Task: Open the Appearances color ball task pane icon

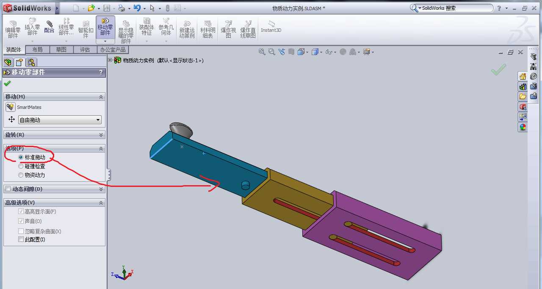Action: 523,127
